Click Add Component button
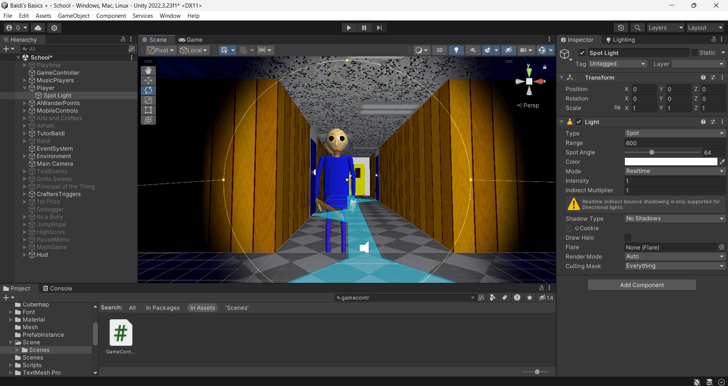Viewport: 728px width, 386px height. pos(642,285)
